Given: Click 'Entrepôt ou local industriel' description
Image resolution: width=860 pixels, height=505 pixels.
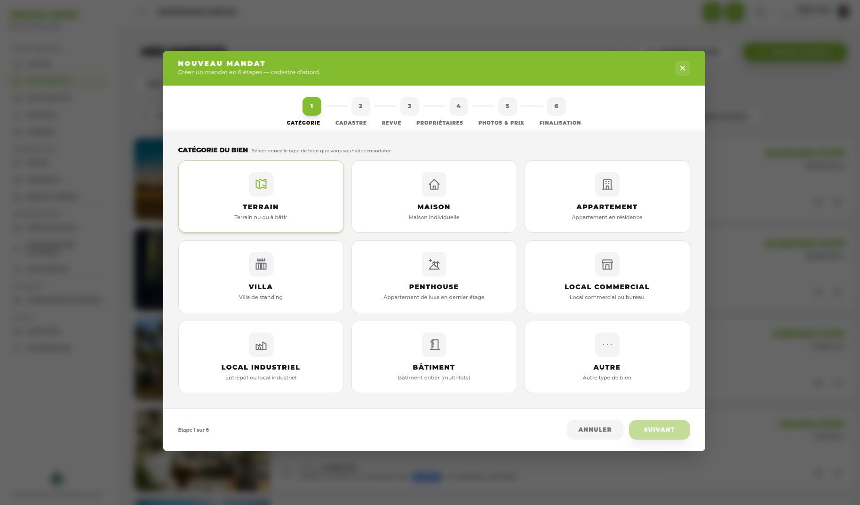Looking at the screenshot, I should coord(261,378).
